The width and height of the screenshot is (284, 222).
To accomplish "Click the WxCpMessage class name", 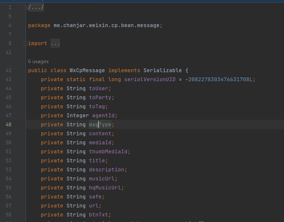I will tap(87, 71).
